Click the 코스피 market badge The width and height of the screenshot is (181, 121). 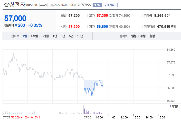(43, 5)
